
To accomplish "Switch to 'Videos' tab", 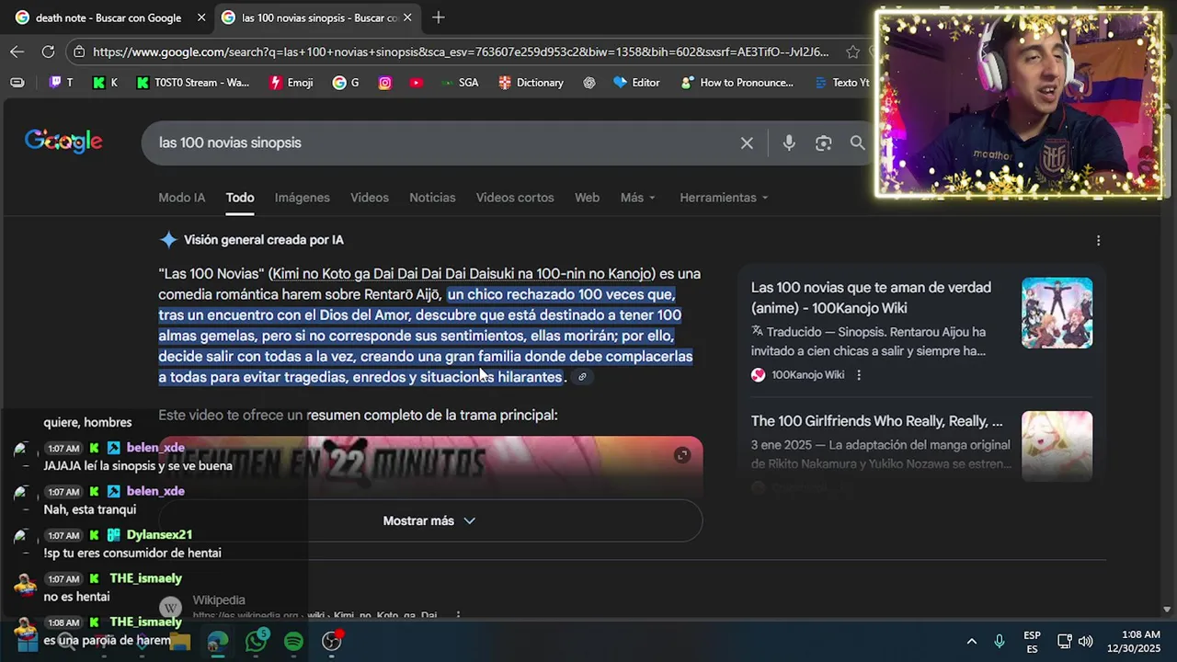I will point(370,198).
